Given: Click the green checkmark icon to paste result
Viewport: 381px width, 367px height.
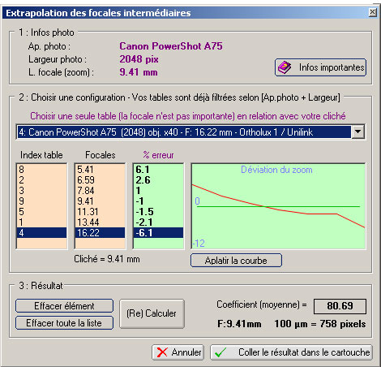Looking at the screenshot, I should 220,352.
